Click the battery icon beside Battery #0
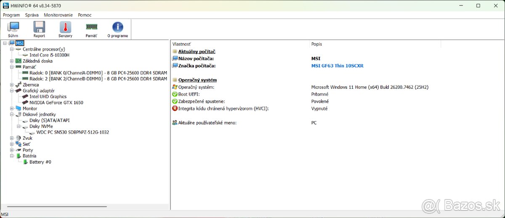Viewport: 505px width, 218px height. coord(25,162)
